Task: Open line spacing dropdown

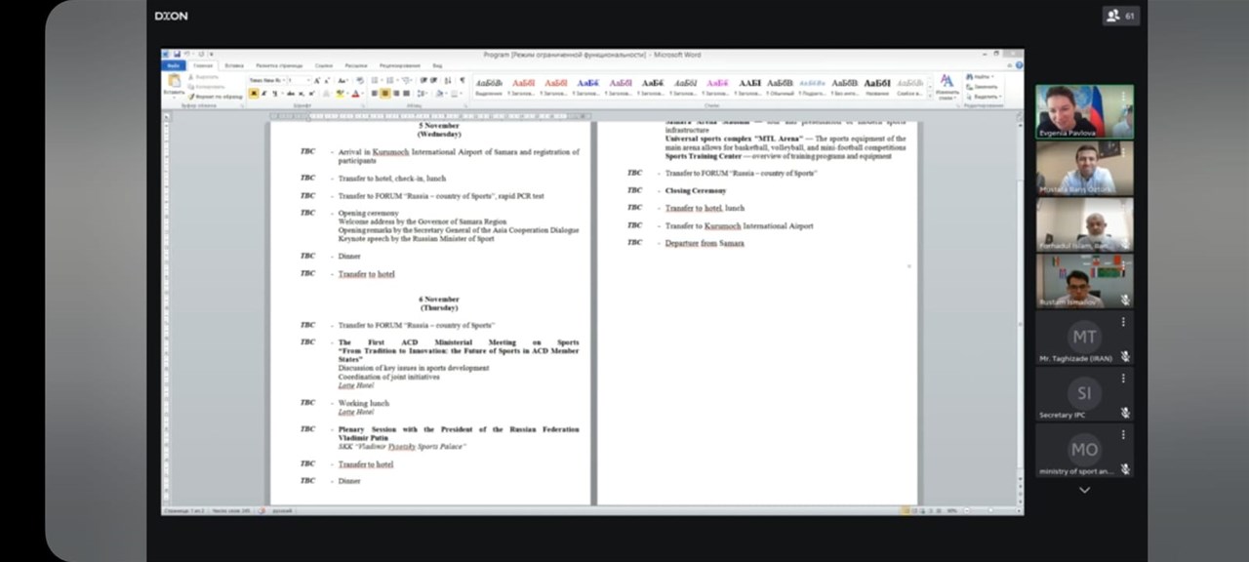Action: (423, 94)
